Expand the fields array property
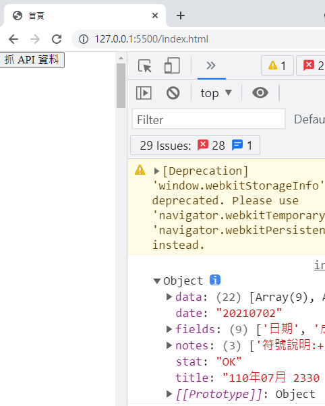The height and width of the screenshot is (406, 325). pyautogui.click(x=169, y=329)
